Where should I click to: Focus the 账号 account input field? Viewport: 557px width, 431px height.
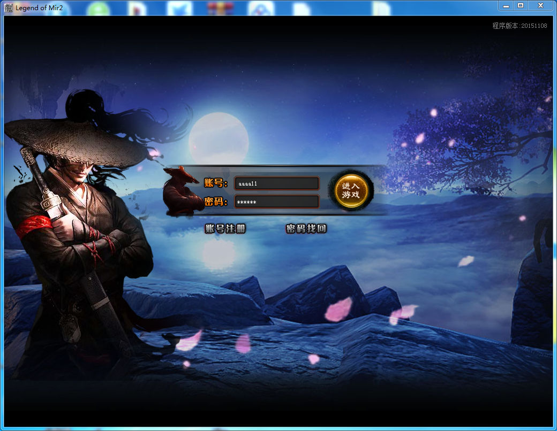(277, 183)
